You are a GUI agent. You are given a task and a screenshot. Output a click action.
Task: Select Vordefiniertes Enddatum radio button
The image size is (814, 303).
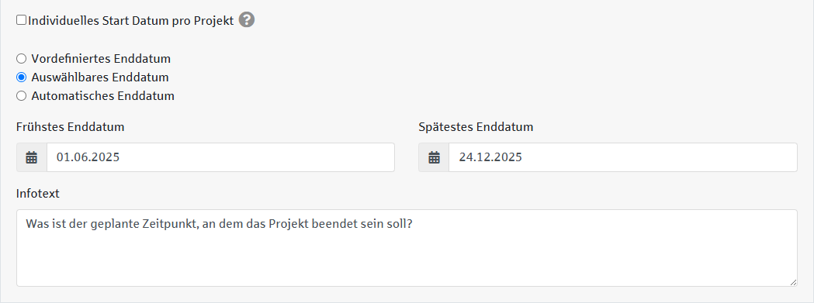(21, 59)
